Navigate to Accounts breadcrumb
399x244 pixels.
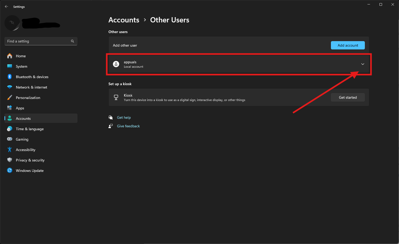pos(124,20)
